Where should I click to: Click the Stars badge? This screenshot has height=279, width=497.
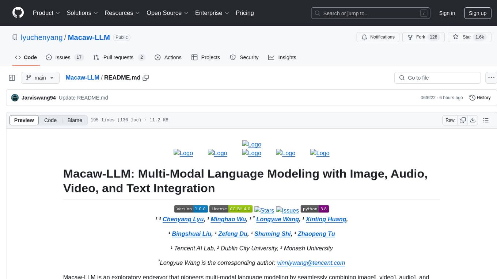coord(264,210)
